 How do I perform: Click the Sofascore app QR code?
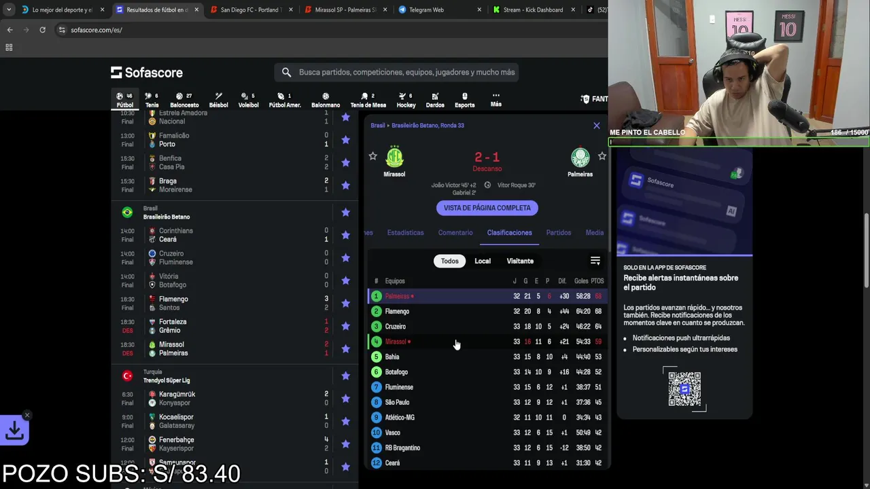684,388
